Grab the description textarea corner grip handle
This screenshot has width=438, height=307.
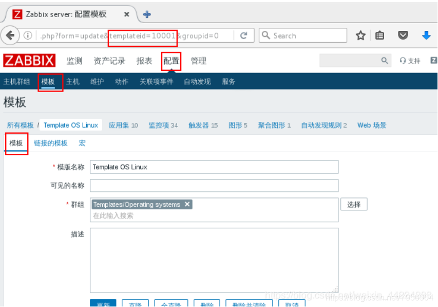(x=335, y=290)
